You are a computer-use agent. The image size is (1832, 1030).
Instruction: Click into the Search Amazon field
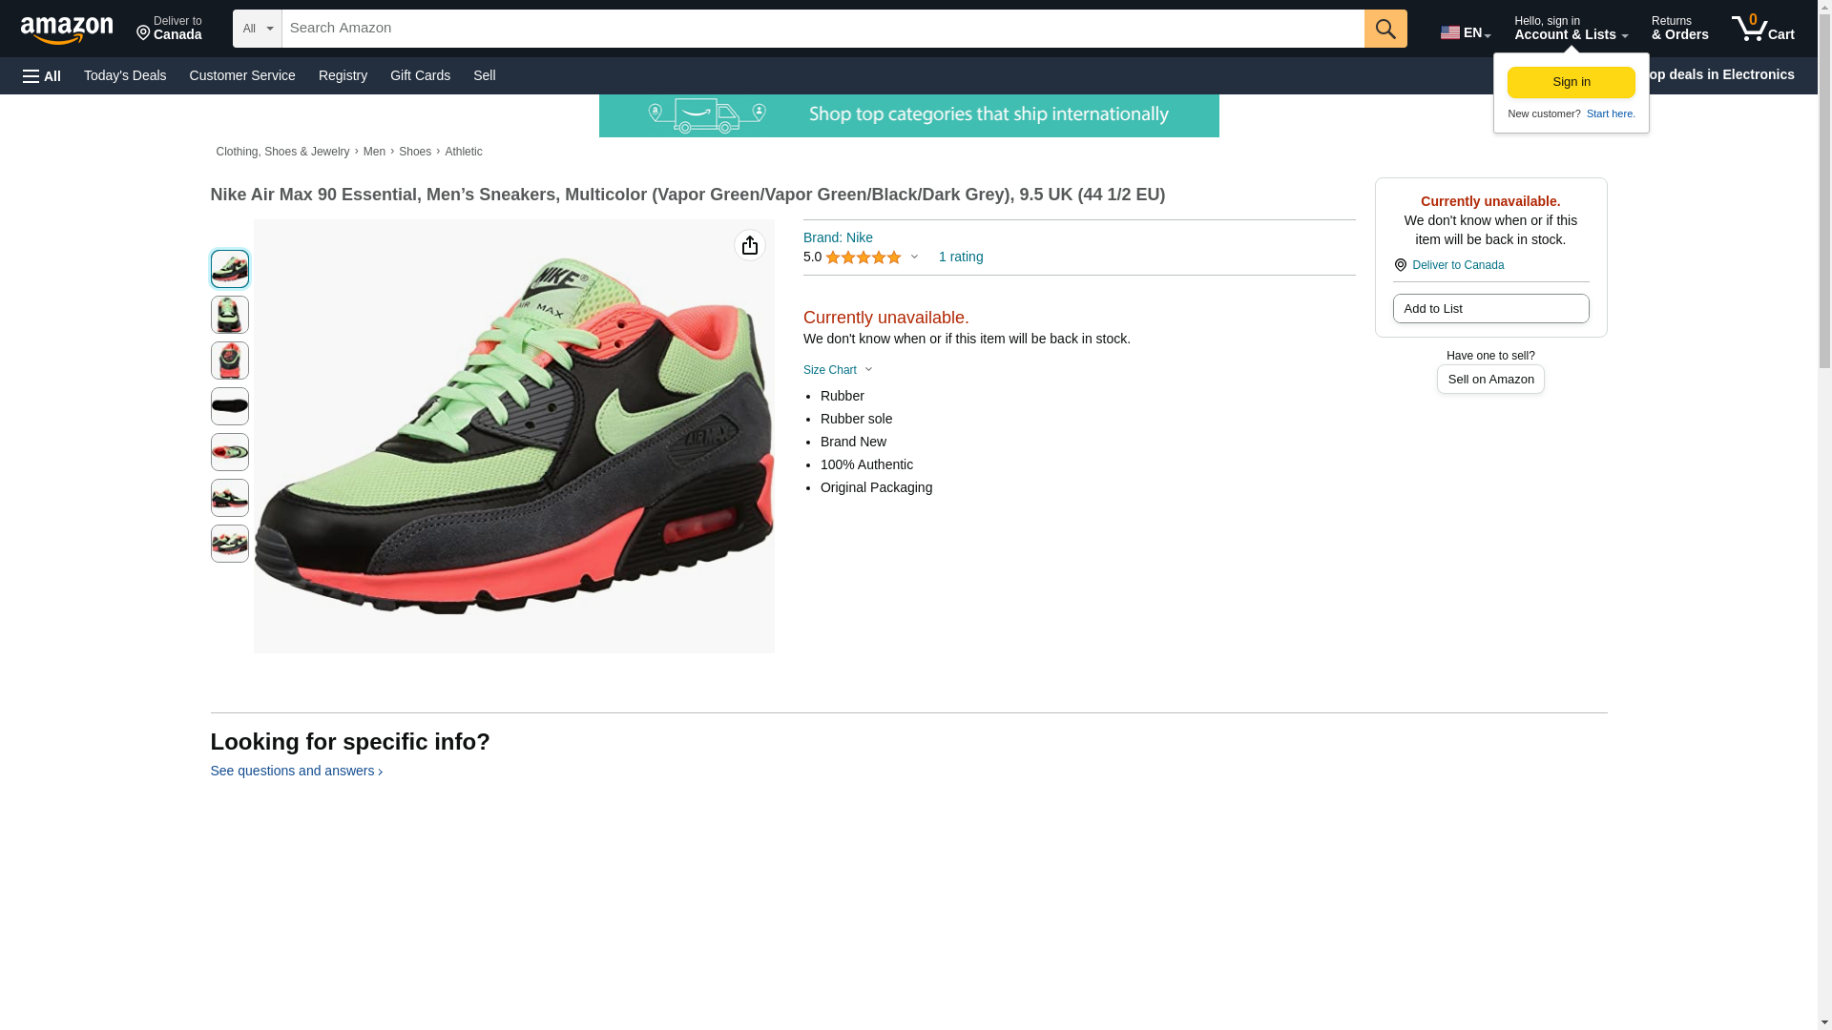click(x=822, y=29)
